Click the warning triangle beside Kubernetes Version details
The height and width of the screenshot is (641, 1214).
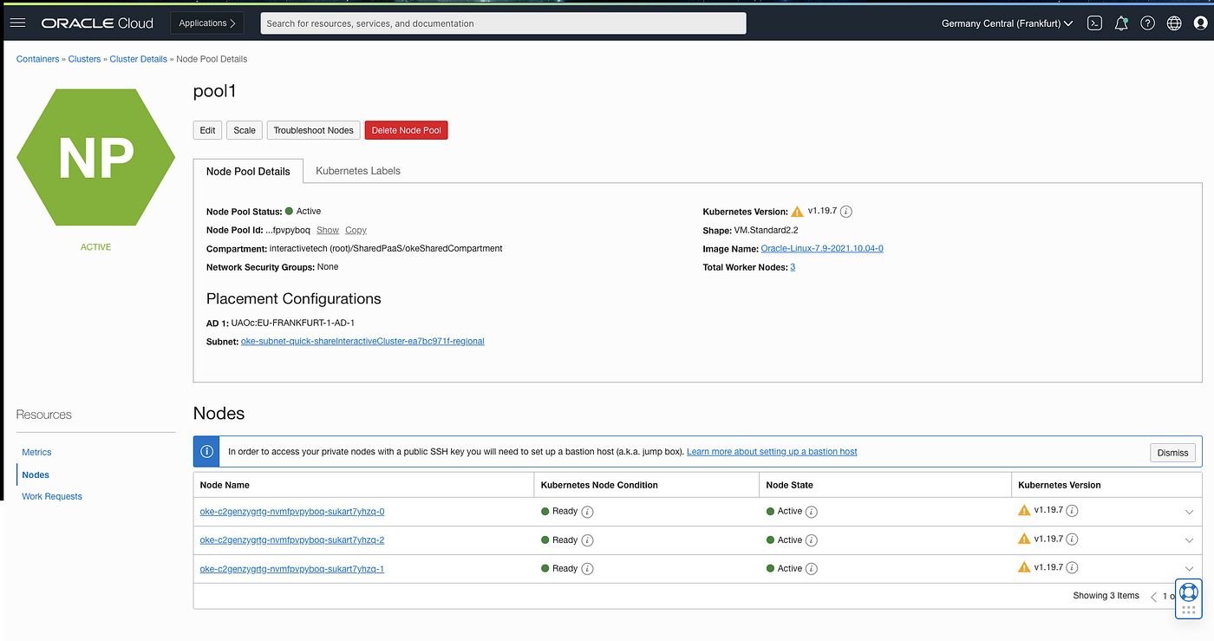click(797, 212)
